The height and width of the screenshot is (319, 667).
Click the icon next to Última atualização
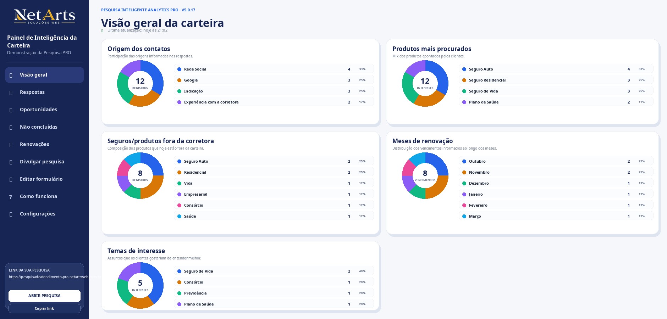tap(102, 31)
